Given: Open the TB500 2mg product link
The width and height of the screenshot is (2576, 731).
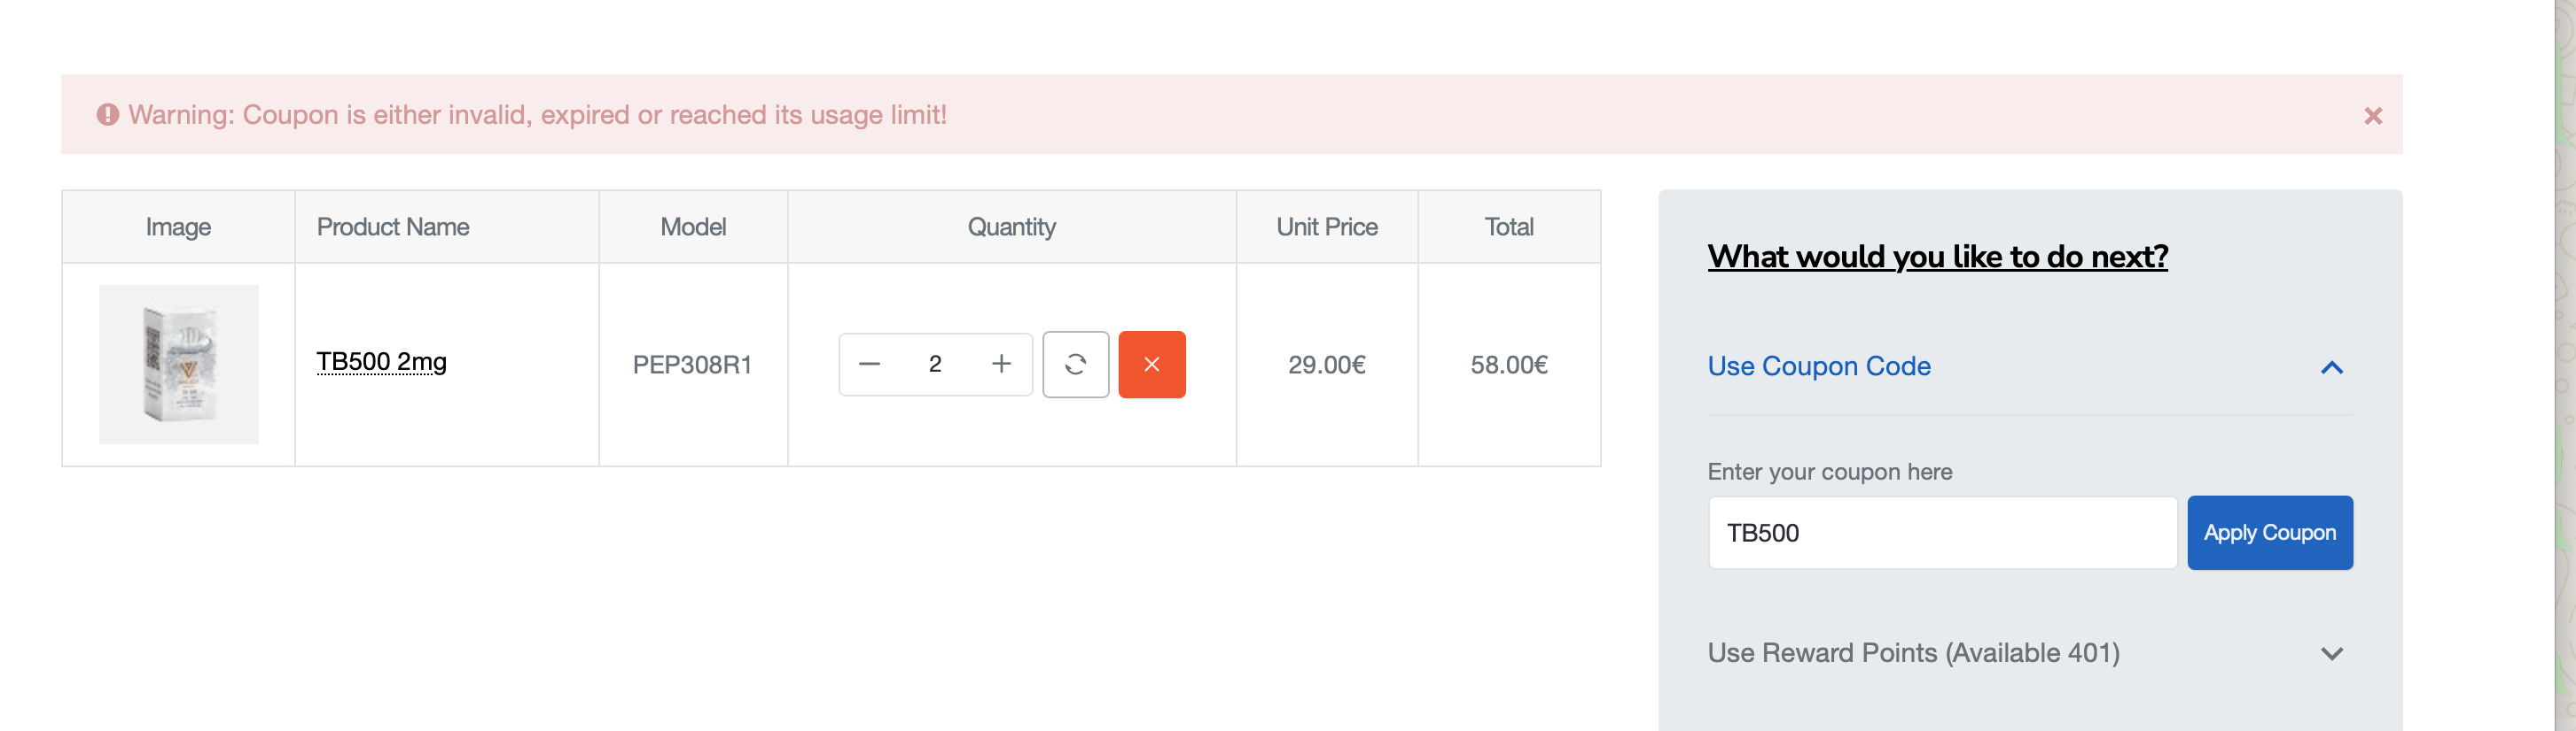Looking at the screenshot, I should pyautogui.click(x=381, y=361).
